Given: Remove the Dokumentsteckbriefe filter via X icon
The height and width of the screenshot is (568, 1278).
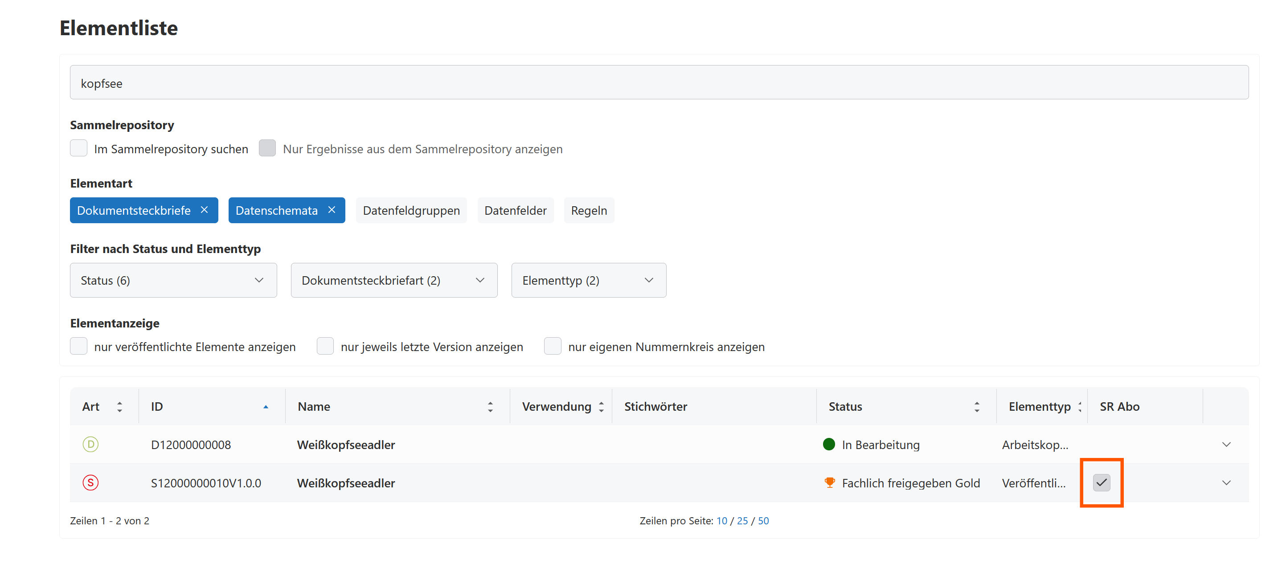Looking at the screenshot, I should [204, 210].
